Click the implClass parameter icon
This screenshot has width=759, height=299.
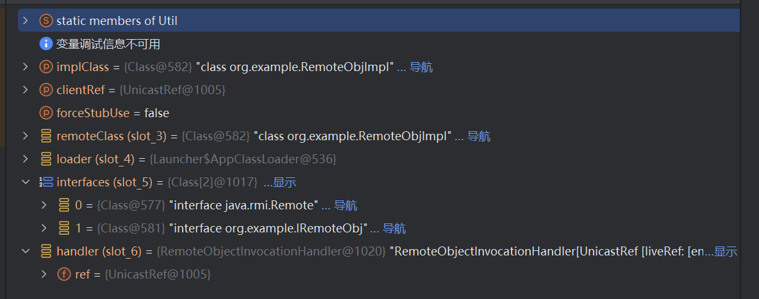coord(46,67)
